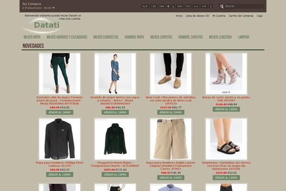Open Vestido de mujer Antea title link

coord(115,100)
